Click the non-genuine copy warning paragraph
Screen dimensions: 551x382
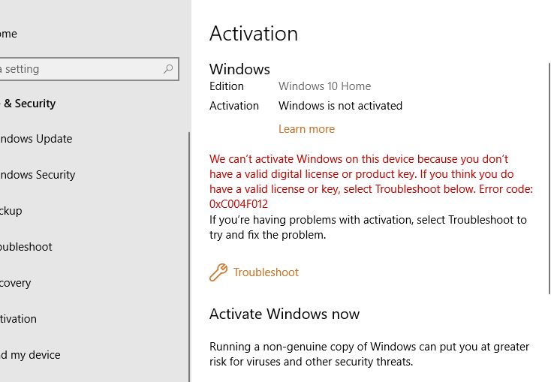click(369, 354)
